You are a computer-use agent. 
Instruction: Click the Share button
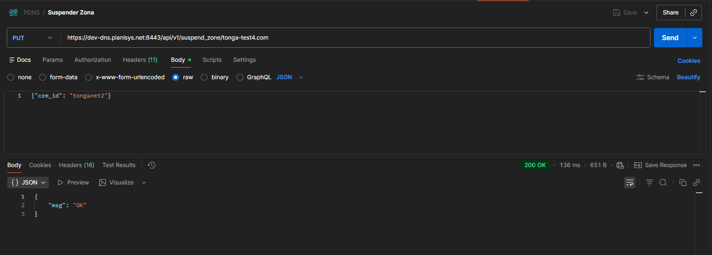point(670,13)
